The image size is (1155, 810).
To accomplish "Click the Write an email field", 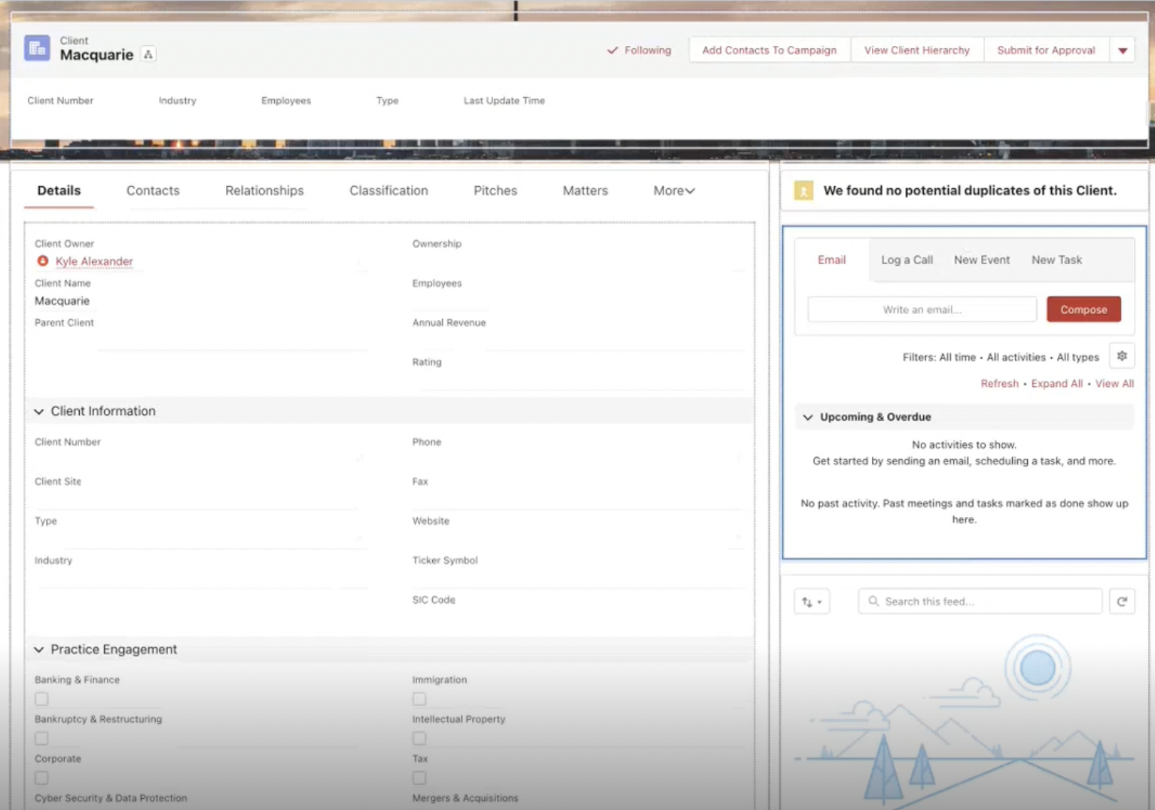I will click(x=922, y=309).
